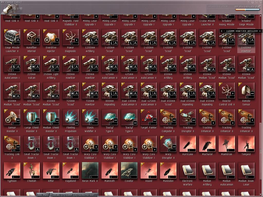Select the Hound ship
Viewport: 263px width, 197px height.
click(149, 173)
